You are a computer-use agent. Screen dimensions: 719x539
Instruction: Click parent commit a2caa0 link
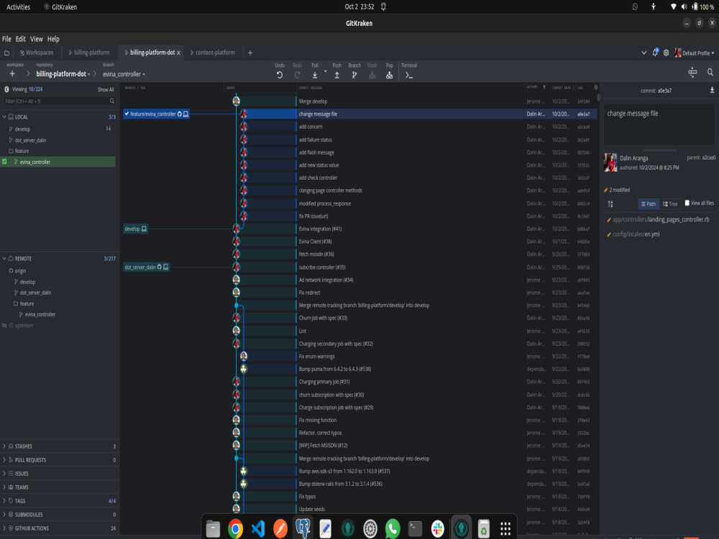click(708, 157)
